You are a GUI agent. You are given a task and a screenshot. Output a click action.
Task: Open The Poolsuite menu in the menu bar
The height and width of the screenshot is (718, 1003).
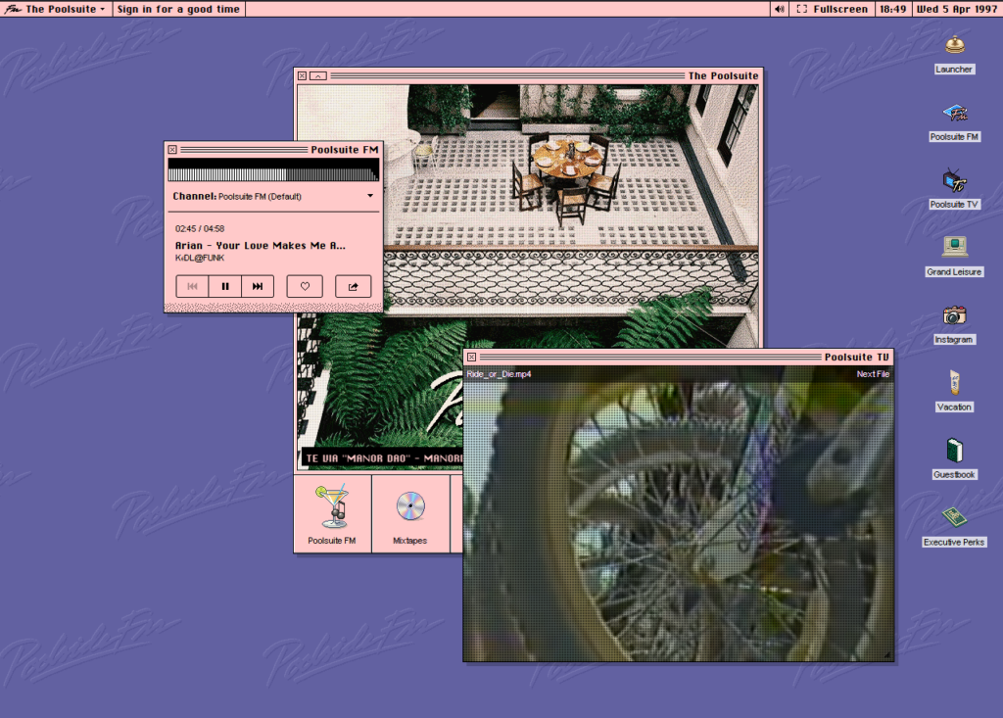tap(55, 9)
